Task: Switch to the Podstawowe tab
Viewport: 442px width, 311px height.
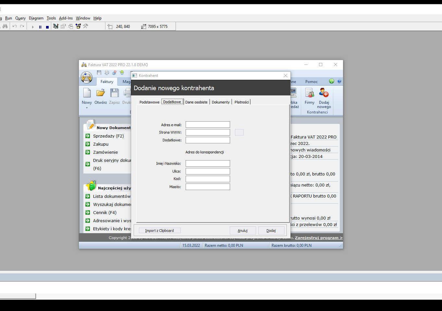Action: tap(149, 102)
